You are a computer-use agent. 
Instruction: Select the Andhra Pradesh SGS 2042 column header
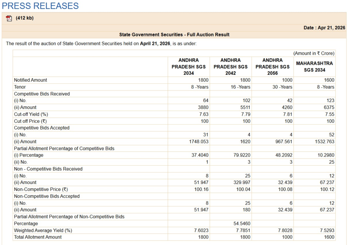[x=230, y=67]
